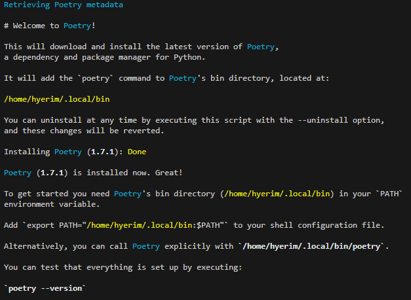Click 'to your shell configuration file.' text
The width and height of the screenshot is (411, 300).
click(309, 225)
